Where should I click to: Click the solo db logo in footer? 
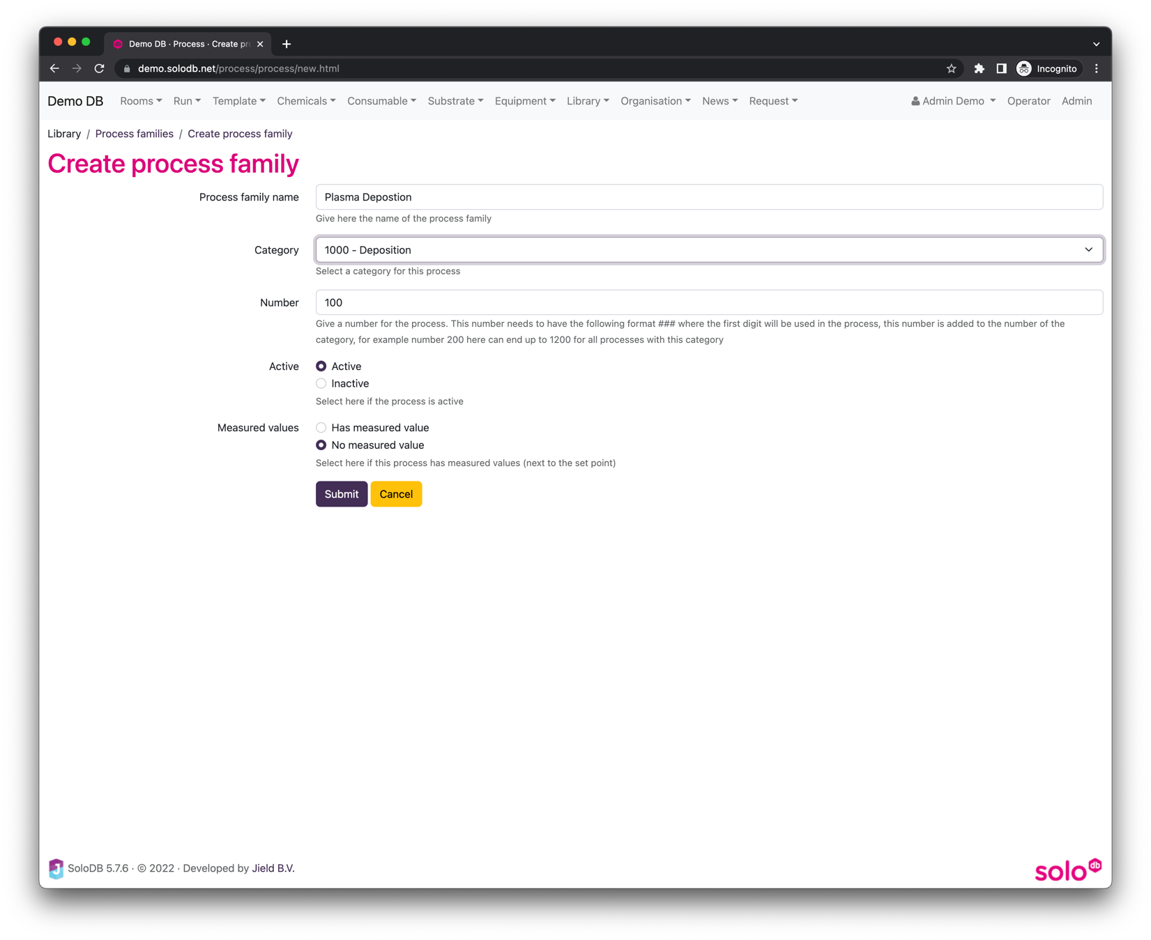pyautogui.click(x=1067, y=870)
